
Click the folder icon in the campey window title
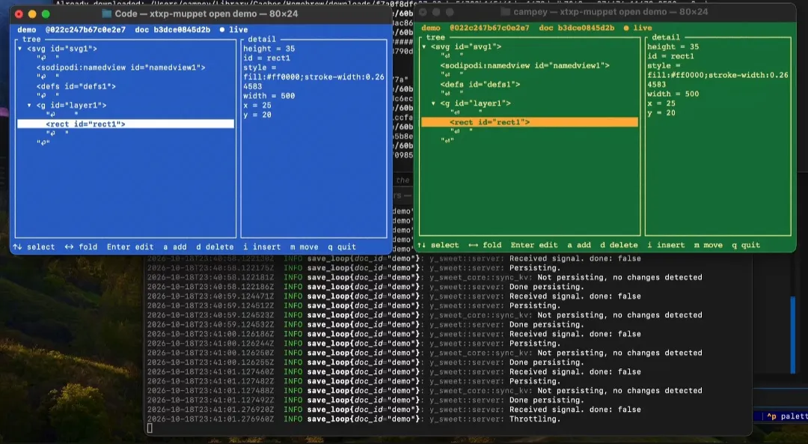coord(506,12)
